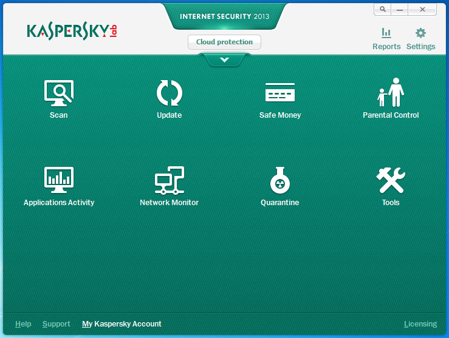Image resolution: width=449 pixels, height=338 pixels.
Task: Open the Scan monitor icon
Action: [x=59, y=93]
